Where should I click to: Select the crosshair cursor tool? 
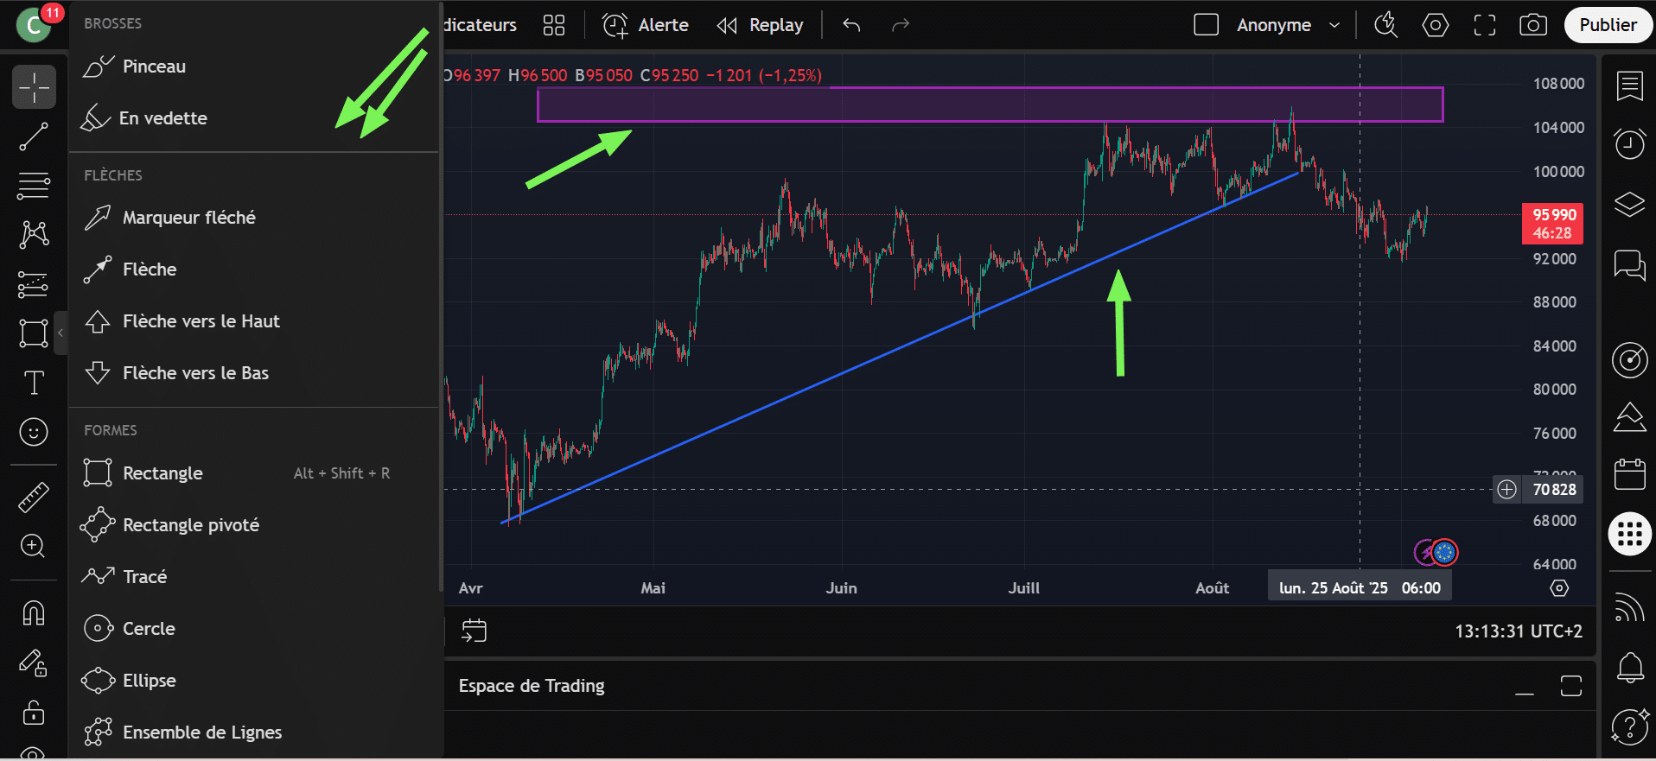pos(34,87)
